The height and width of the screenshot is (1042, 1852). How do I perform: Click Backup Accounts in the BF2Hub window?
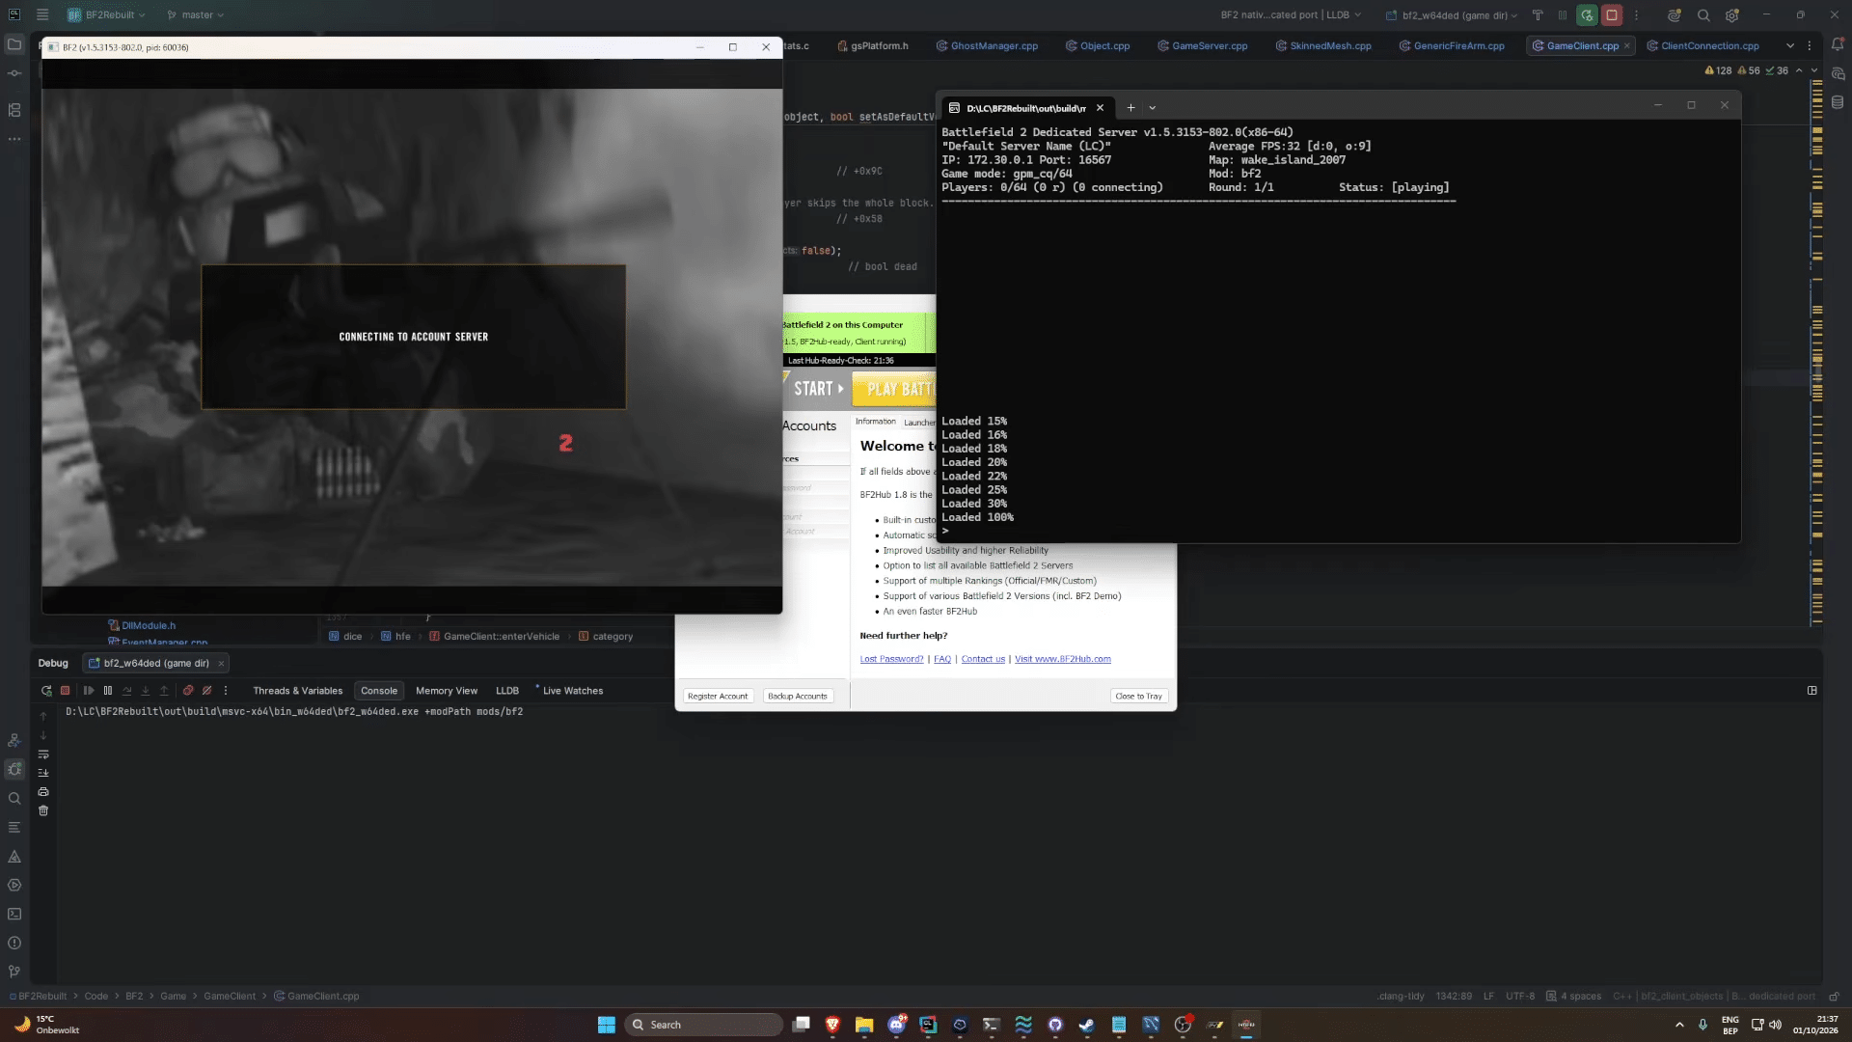(798, 697)
